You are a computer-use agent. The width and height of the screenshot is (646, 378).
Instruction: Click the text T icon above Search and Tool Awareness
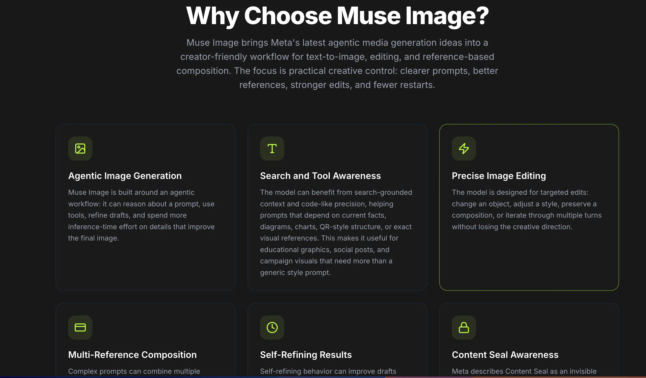pyautogui.click(x=272, y=149)
